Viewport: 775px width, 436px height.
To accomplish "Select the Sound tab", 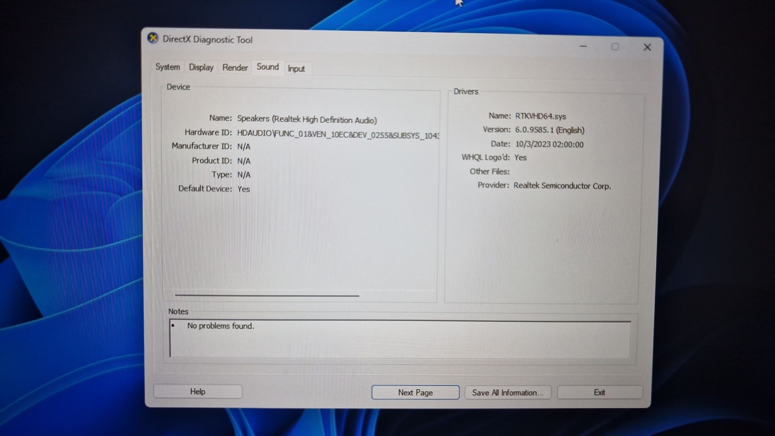I will coord(268,67).
